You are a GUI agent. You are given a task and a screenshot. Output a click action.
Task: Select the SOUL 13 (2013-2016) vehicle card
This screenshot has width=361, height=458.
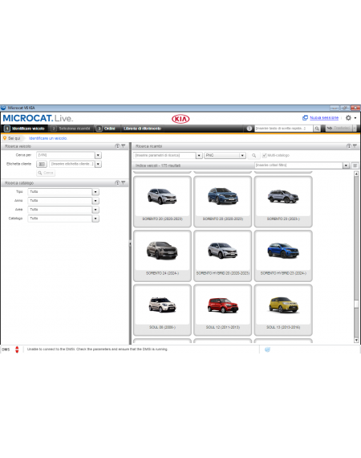click(283, 310)
